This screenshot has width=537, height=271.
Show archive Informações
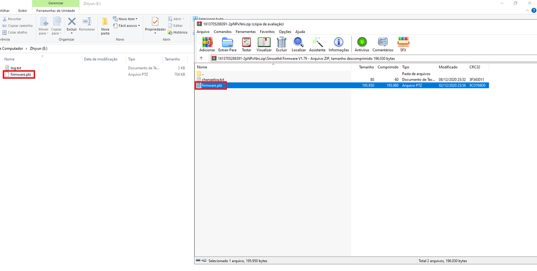pyautogui.click(x=339, y=44)
